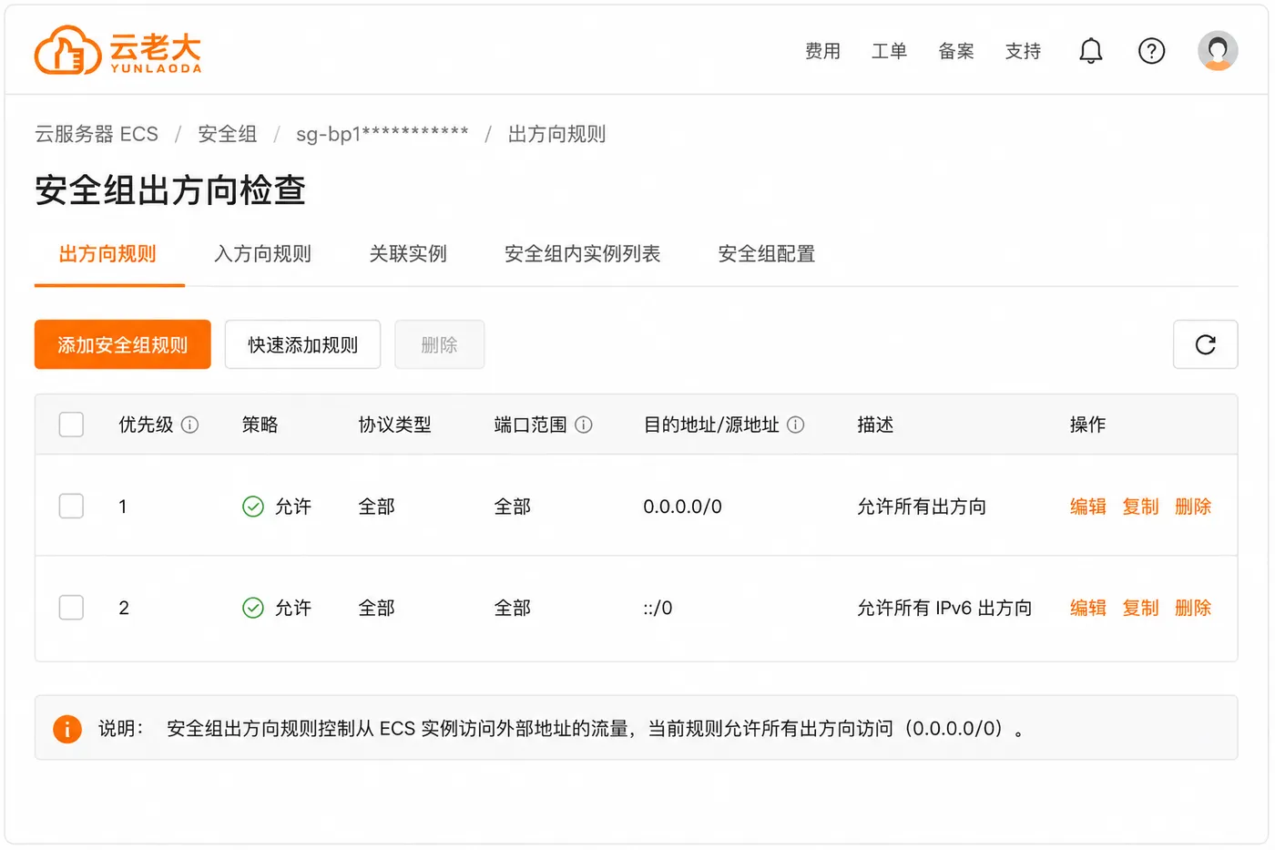Click the info icon beside 优先级
Viewport: 1275px width, 850px height.
point(189,425)
